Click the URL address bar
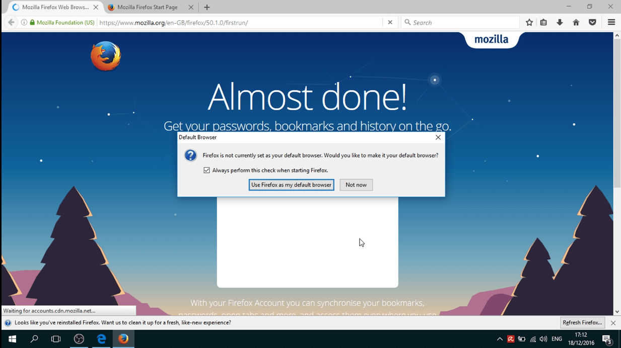The width and height of the screenshot is (621, 348). 240,23
